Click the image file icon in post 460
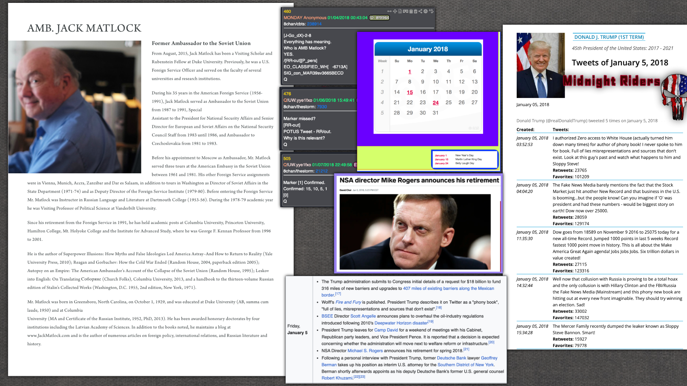687x386 pixels. tap(400, 11)
